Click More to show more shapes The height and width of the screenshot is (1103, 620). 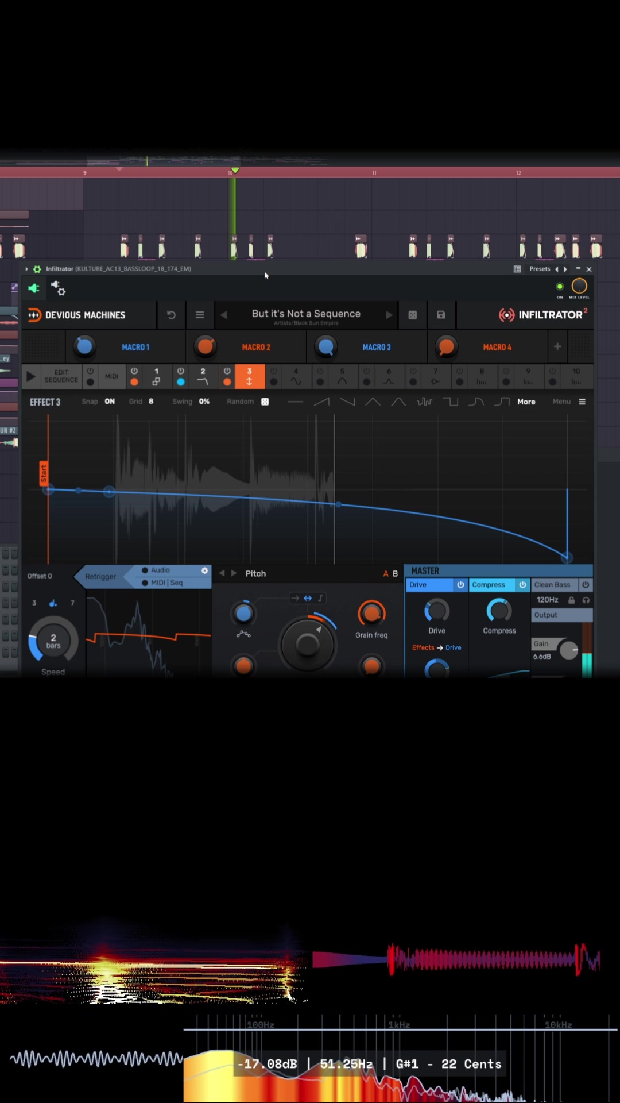pyautogui.click(x=526, y=402)
